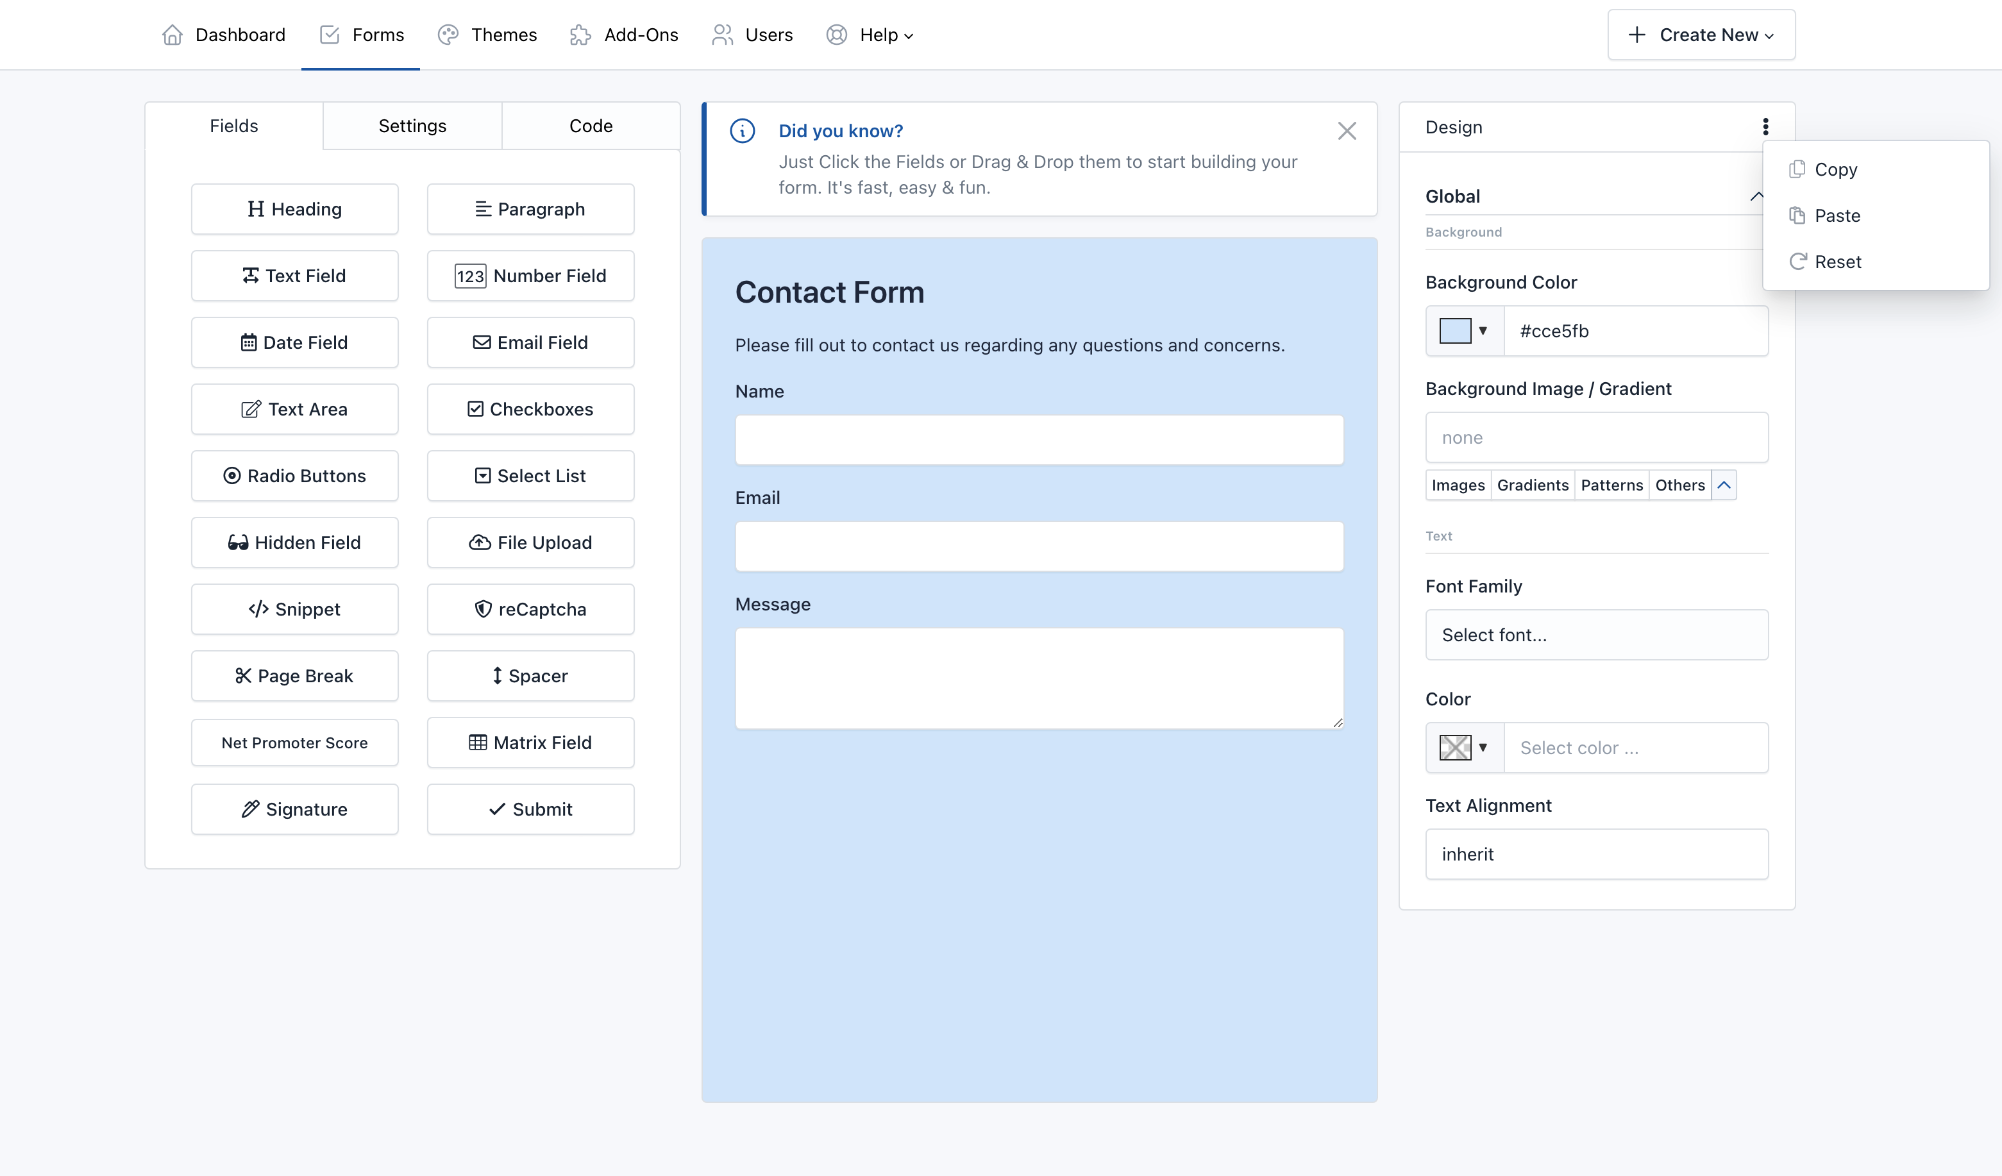2002x1176 pixels.
Task: Open the Background Color picker dropdown
Action: click(x=1484, y=332)
